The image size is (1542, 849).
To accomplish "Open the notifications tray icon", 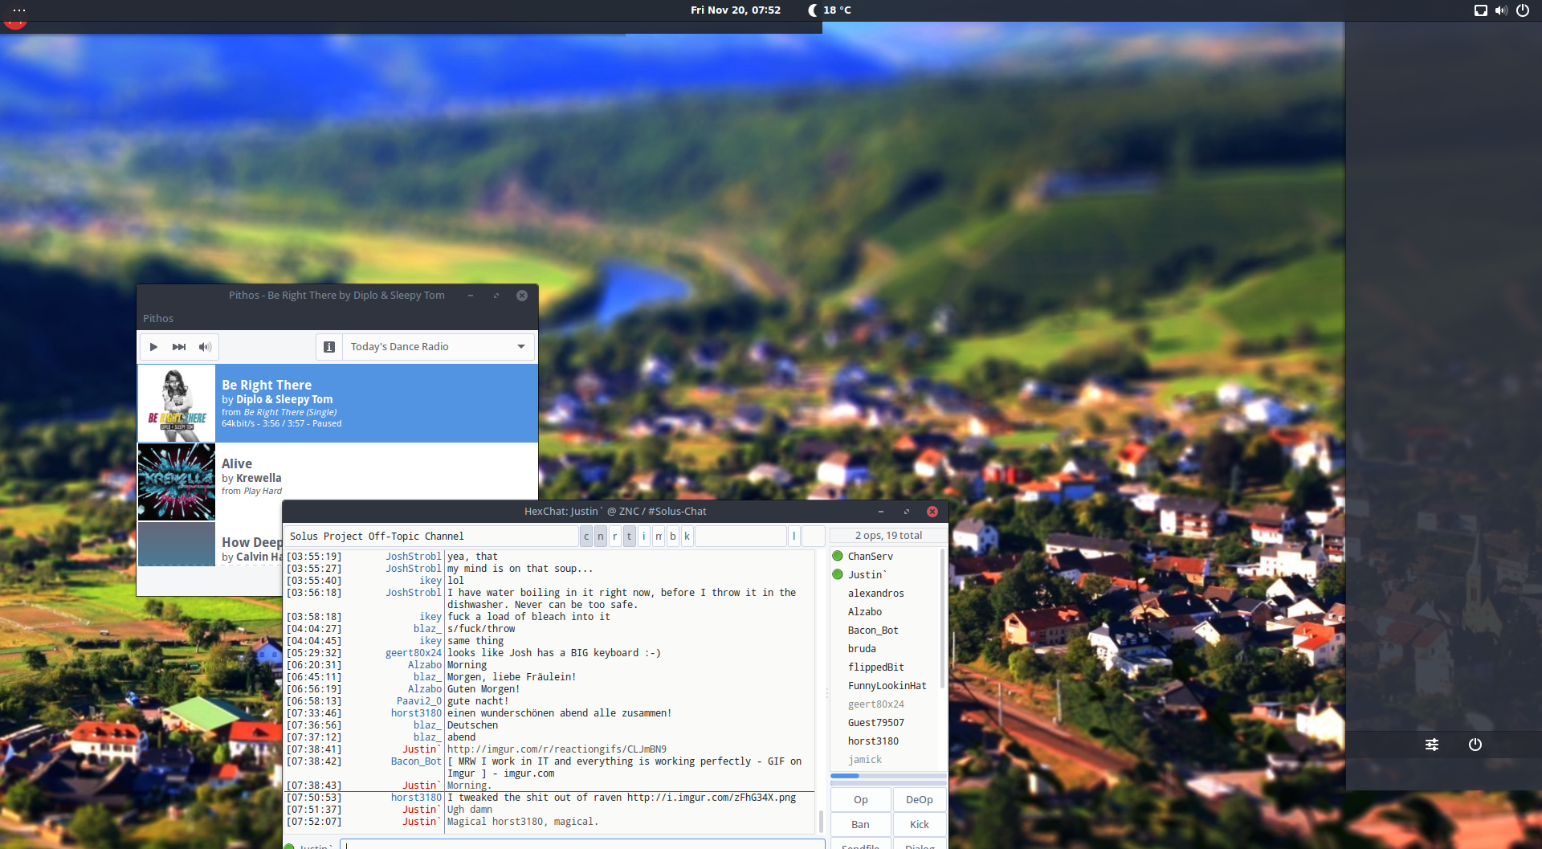I will pos(1481,10).
